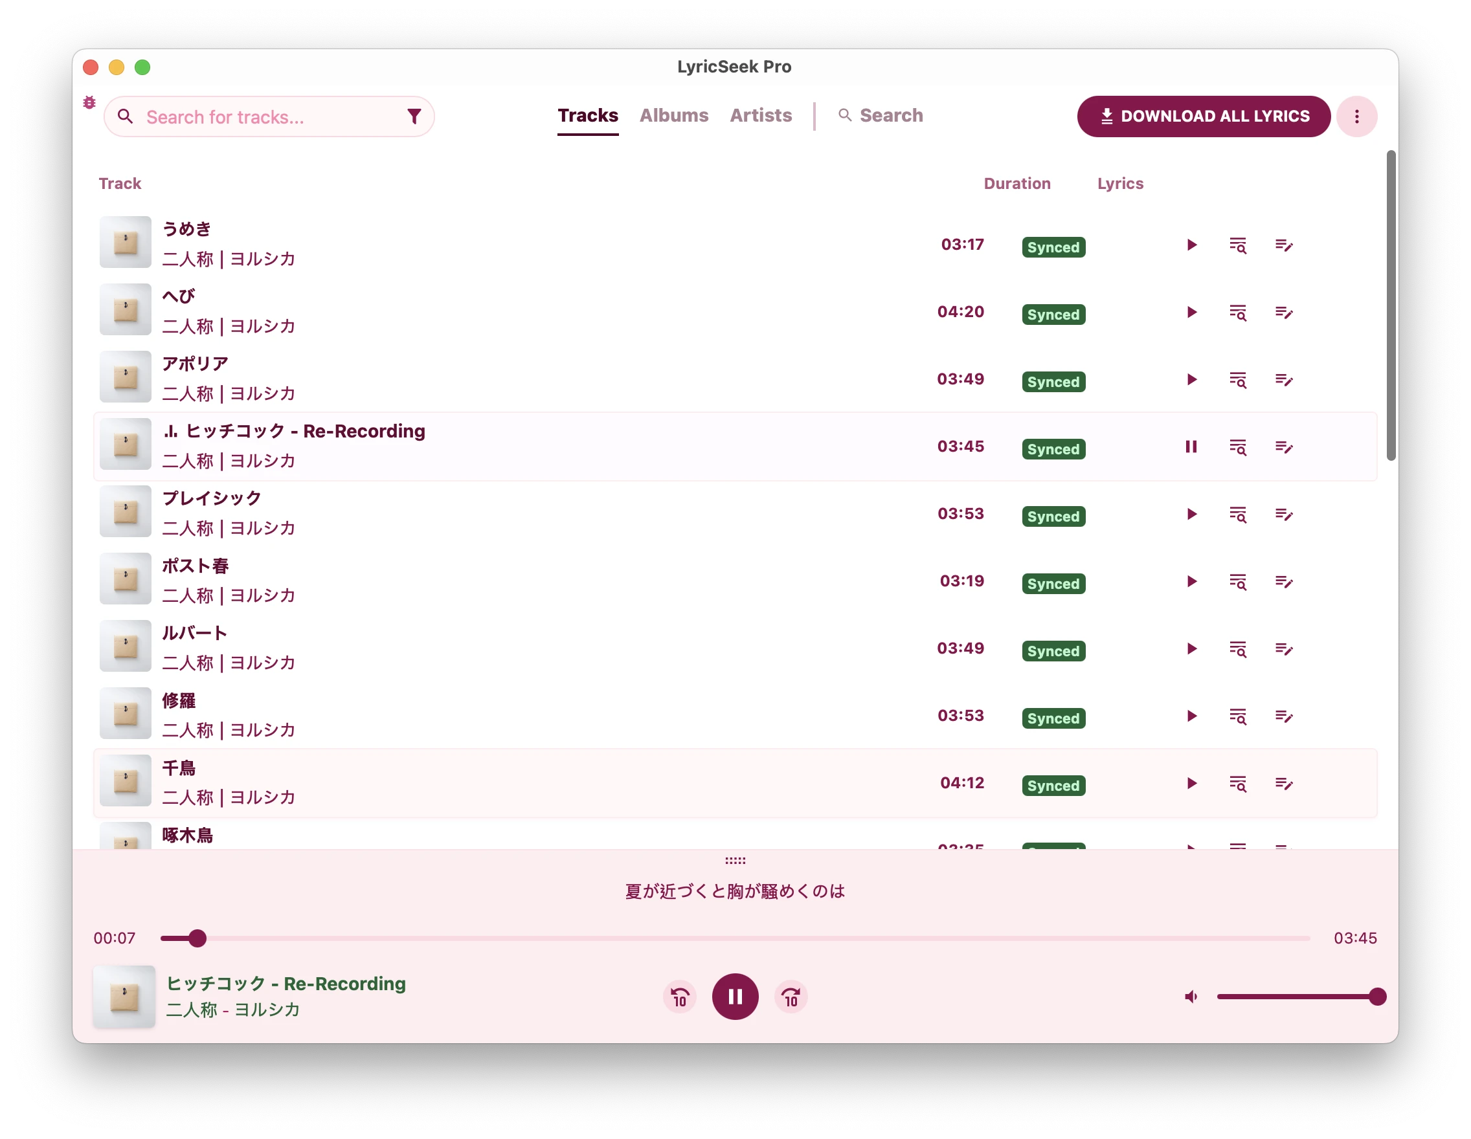Play the track うめき
Image resolution: width=1471 pixels, height=1139 pixels.
[1191, 245]
